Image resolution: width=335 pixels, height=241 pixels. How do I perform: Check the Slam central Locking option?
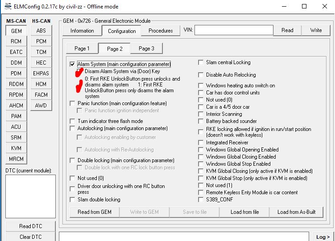click(201, 62)
